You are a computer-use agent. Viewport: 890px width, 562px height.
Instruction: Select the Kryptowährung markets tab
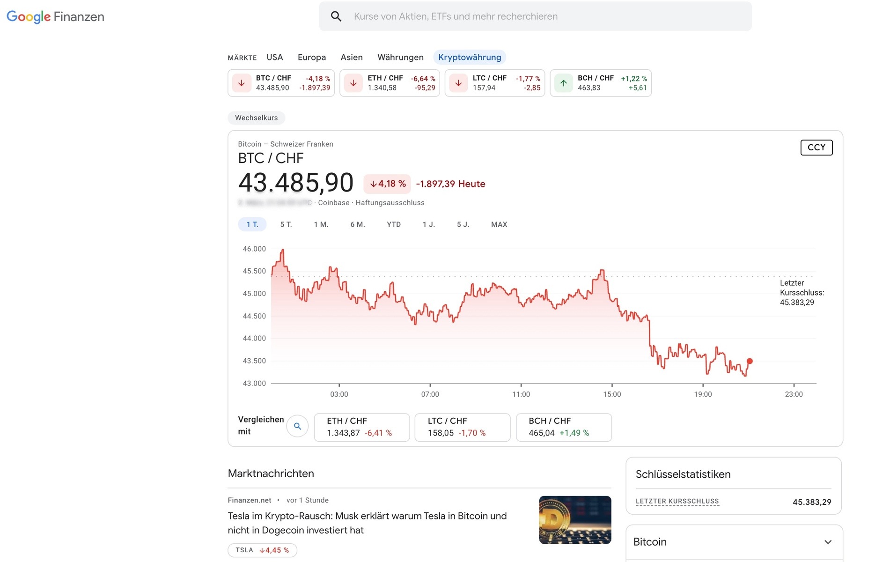470,57
